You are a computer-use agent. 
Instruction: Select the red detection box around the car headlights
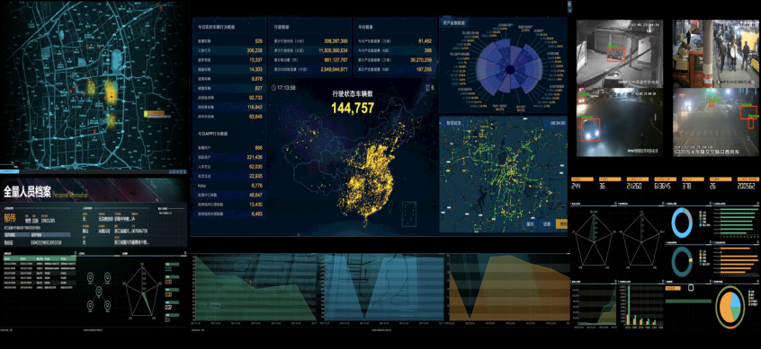(590, 130)
